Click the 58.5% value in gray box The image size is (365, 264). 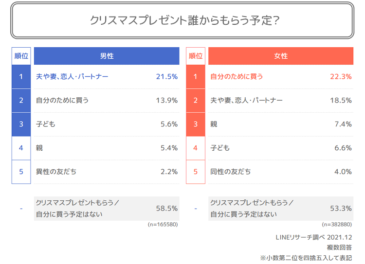[166, 209]
